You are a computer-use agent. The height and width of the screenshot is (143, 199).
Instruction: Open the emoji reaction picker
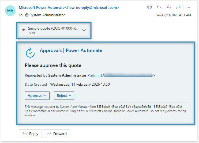coord(149,7)
